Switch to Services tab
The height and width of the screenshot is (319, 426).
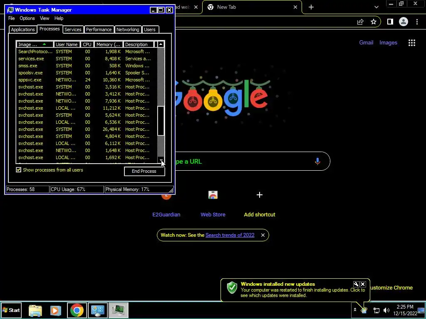(x=73, y=29)
